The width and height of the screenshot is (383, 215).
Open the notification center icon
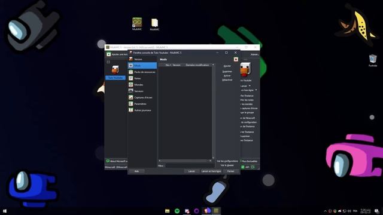click(x=377, y=211)
